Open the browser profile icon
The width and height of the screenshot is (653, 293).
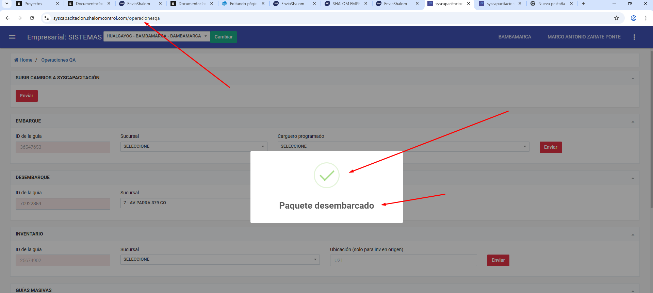click(633, 18)
